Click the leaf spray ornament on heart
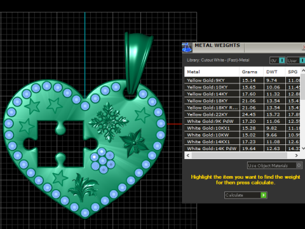 pyautogui.click(x=83, y=187)
